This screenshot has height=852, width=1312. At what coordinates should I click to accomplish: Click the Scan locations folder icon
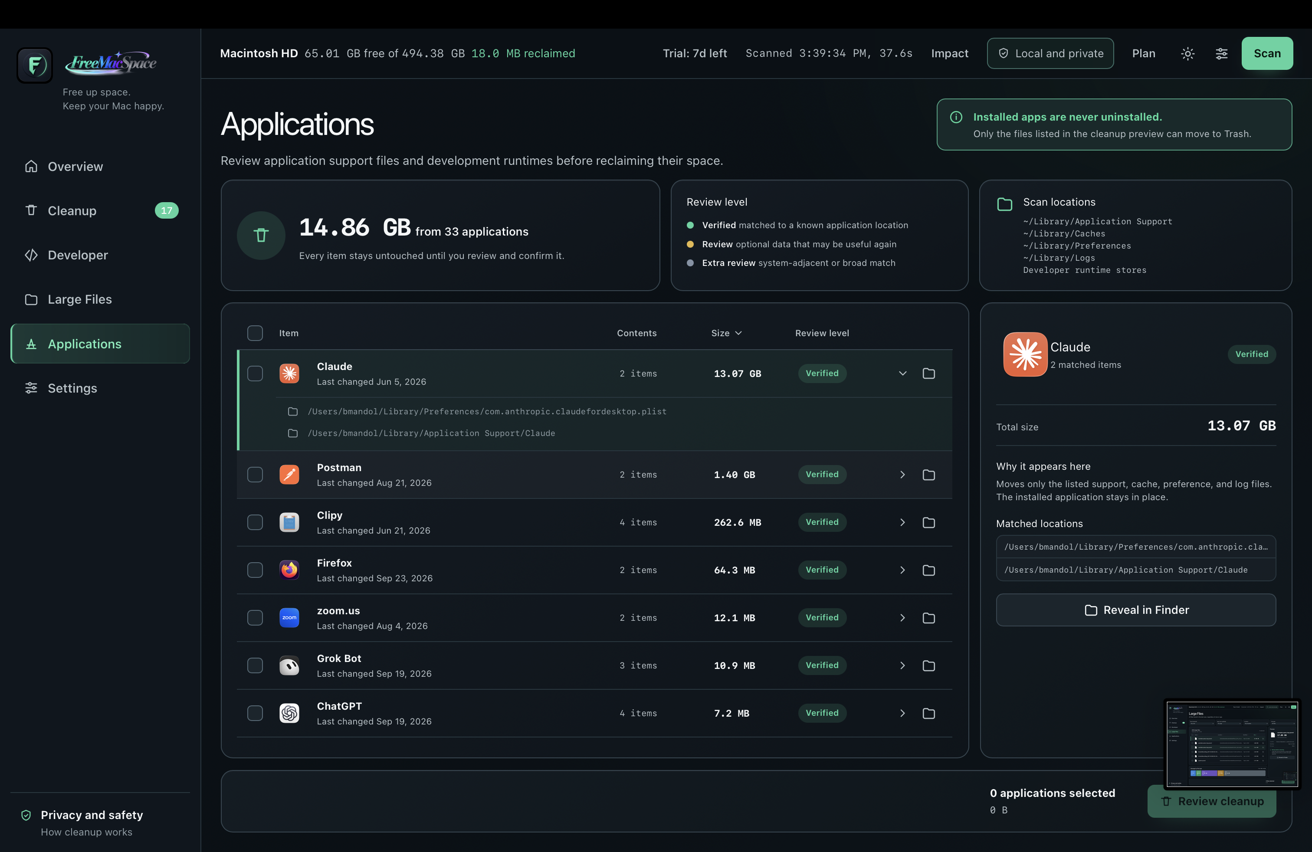(x=1005, y=204)
